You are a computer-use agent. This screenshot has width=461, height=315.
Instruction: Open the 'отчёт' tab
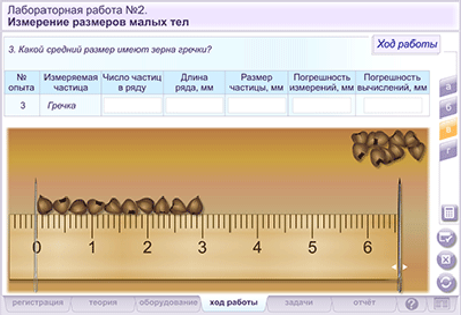point(364,303)
